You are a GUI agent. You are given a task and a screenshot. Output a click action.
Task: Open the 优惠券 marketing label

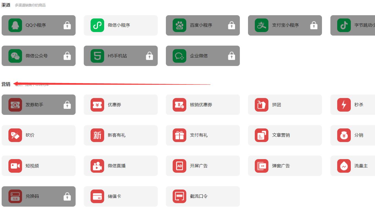pos(114,105)
